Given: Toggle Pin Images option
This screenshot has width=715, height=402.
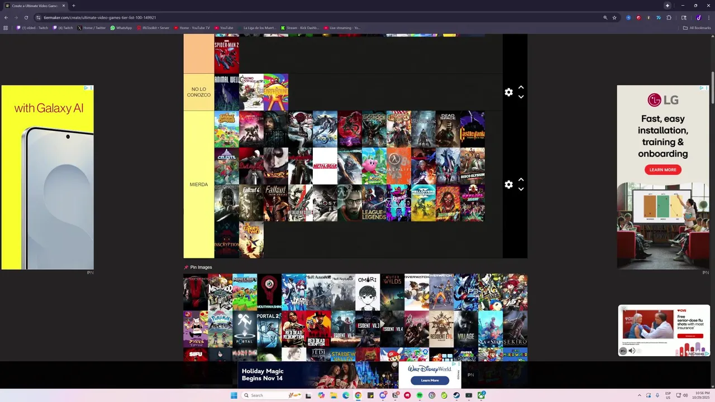Looking at the screenshot, I should tap(198, 267).
